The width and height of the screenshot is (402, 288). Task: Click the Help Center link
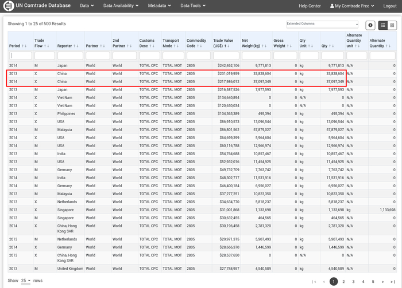tap(310, 6)
